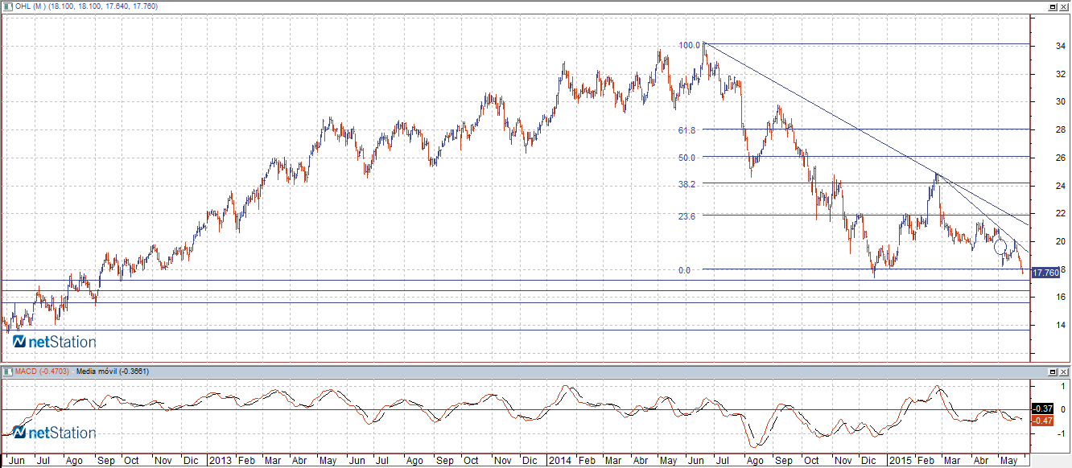Click the -0.47 MACD value label
This screenshot has height=468, width=1072.
[1043, 421]
